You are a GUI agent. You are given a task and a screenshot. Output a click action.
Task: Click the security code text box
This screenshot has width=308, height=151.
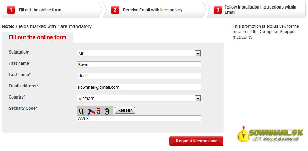tap(139, 119)
